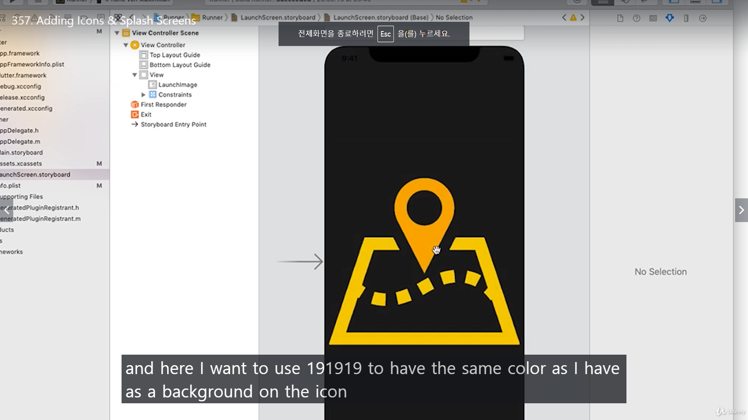
Task: Select LaunchImage in document outline
Action: point(177,85)
